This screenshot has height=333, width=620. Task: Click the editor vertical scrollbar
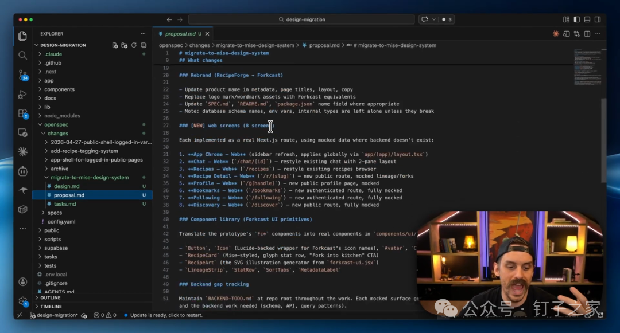(x=604, y=140)
